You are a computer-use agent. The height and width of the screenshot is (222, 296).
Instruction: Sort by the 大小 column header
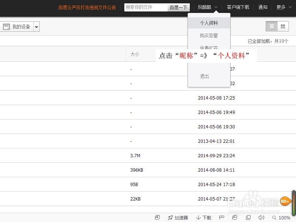click(x=135, y=54)
